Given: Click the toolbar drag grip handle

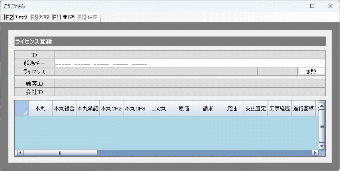Looking at the screenshot, I should point(2,17).
